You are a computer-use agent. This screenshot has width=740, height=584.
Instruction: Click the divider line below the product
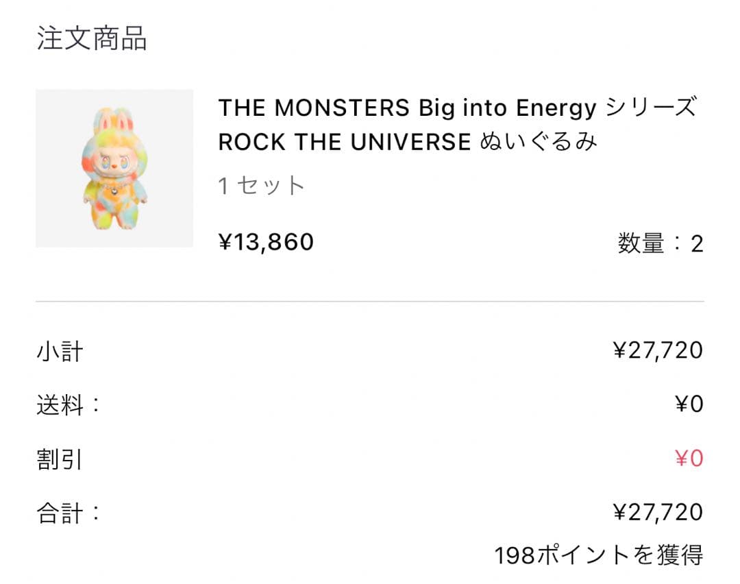370,302
